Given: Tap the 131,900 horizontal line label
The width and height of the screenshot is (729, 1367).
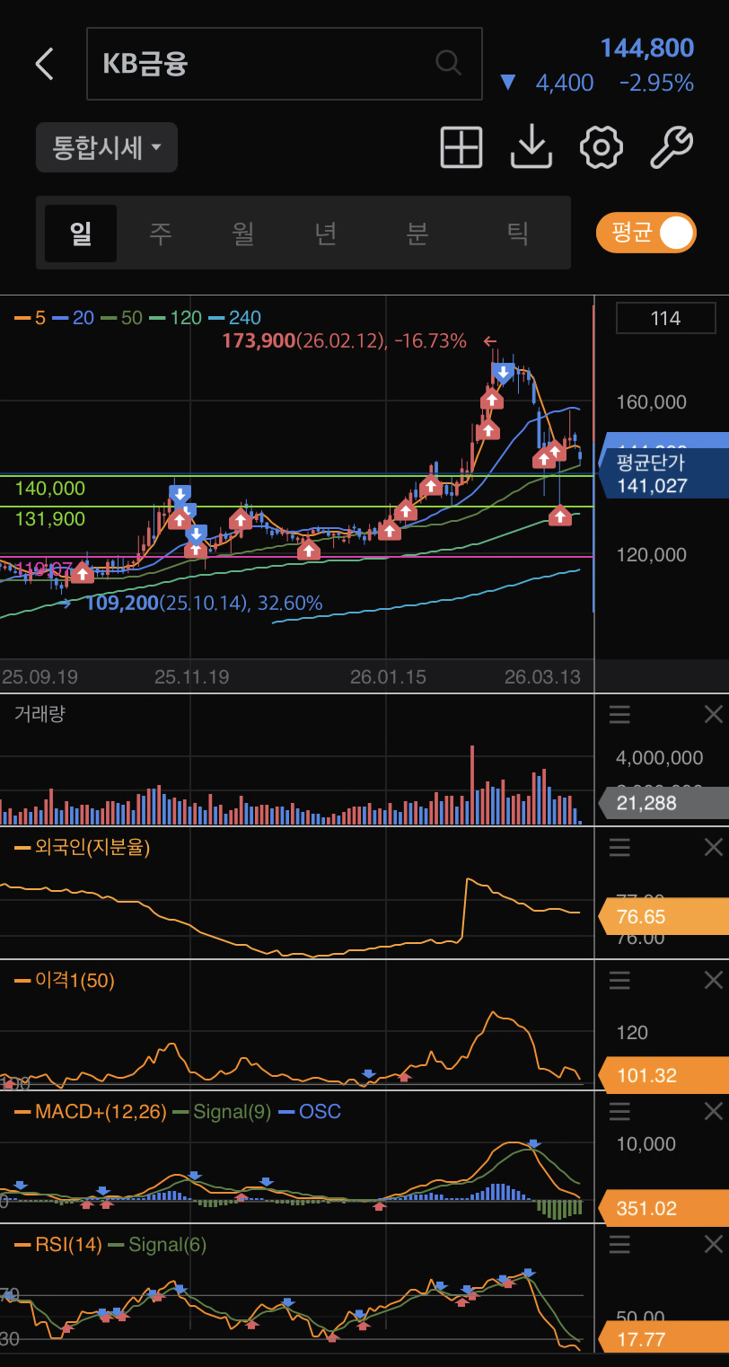Looking at the screenshot, I should 50,518.
